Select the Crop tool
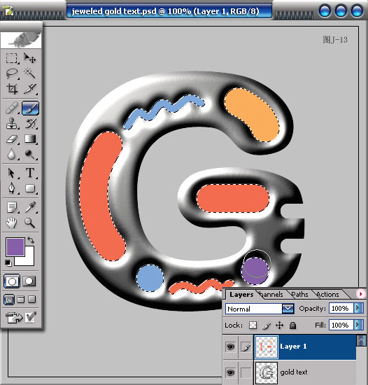 (12, 89)
